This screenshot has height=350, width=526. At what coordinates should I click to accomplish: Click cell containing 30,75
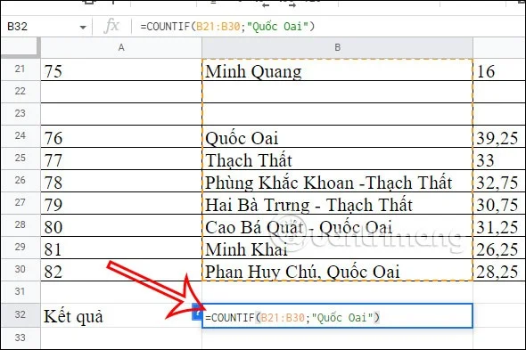pos(499,203)
